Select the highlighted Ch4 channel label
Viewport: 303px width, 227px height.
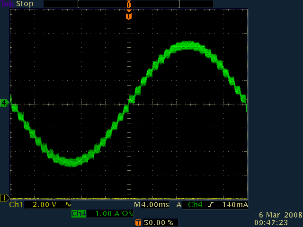(79, 214)
